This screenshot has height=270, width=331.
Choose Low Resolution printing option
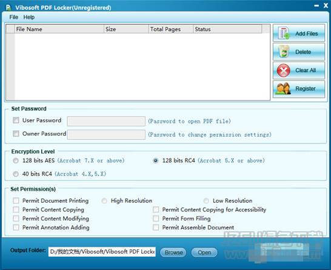pos(206,200)
